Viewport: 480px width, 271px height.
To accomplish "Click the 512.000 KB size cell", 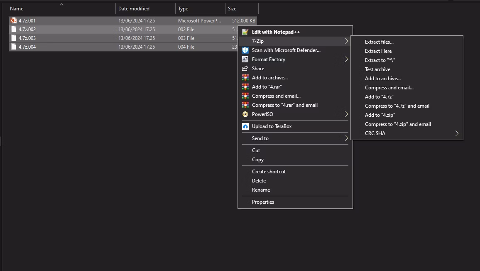I will coord(244,20).
